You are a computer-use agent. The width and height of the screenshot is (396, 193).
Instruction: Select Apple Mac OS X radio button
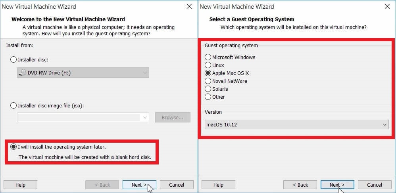click(x=208, y=73)
